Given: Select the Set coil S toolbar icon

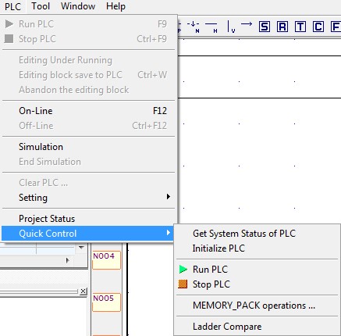Looking at the screenshot, I should coord(265,27).
